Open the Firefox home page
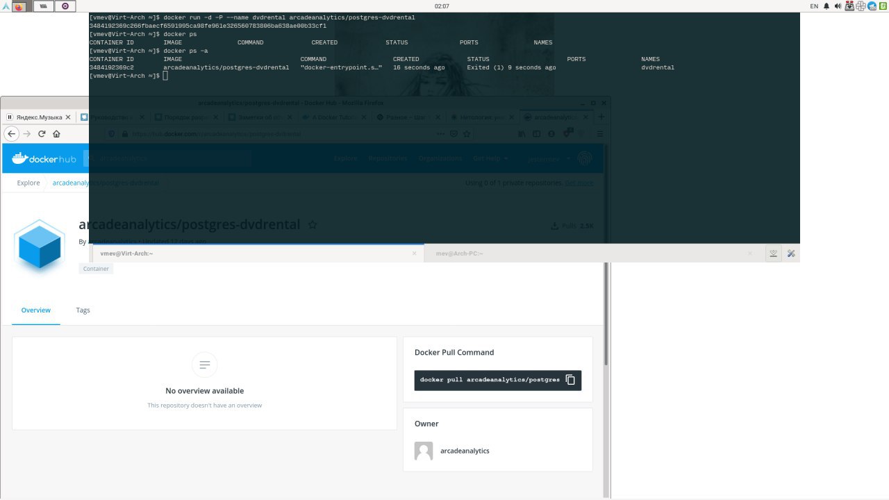Viewport: 889px width, 500px height. click(x=56, y=134)
